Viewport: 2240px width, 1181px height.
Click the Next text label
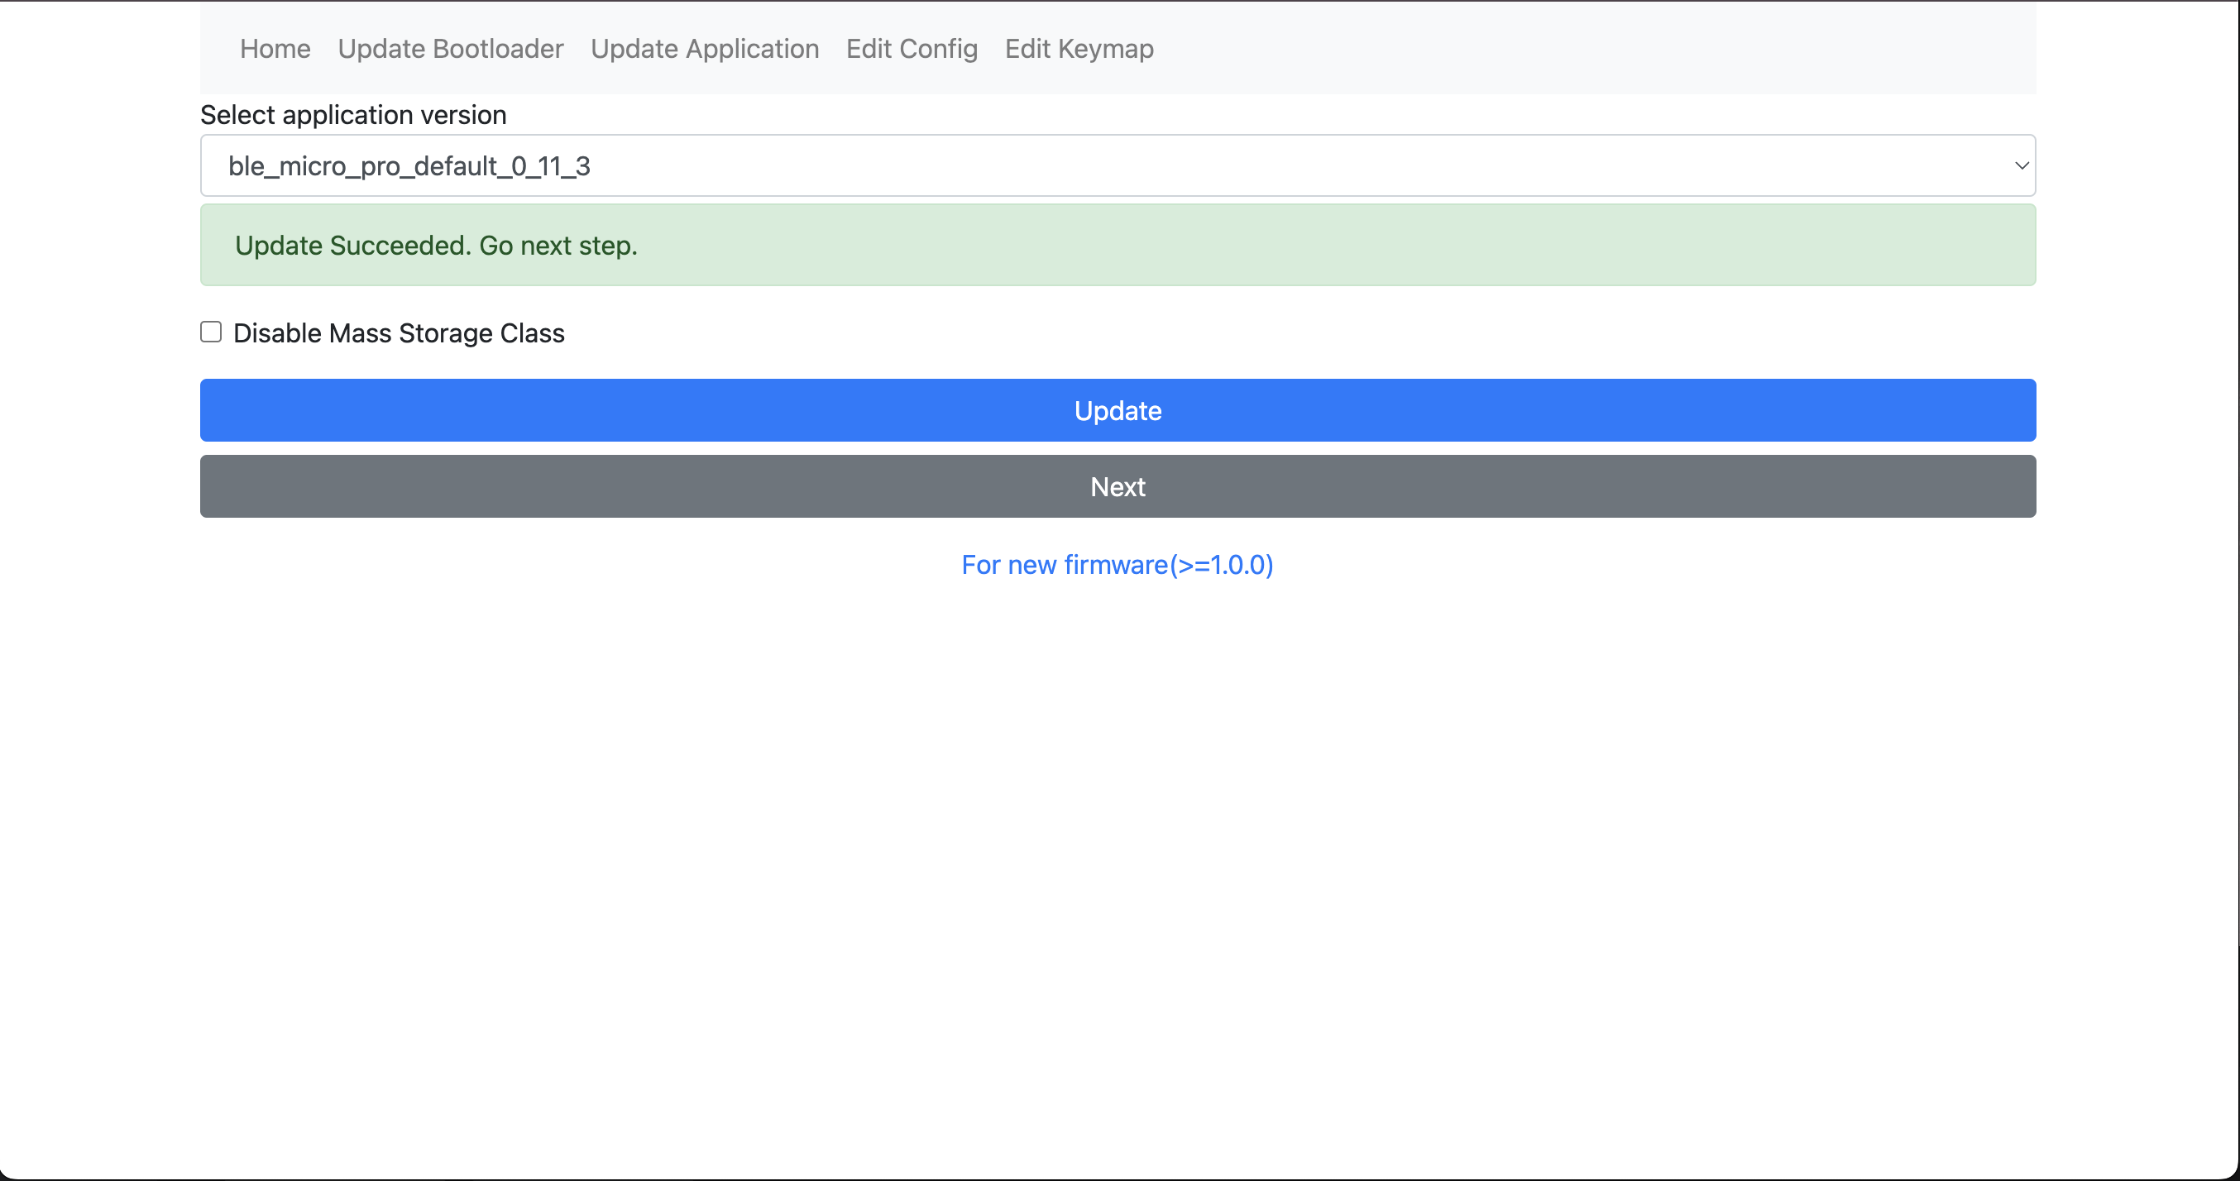coord(1118,486)
